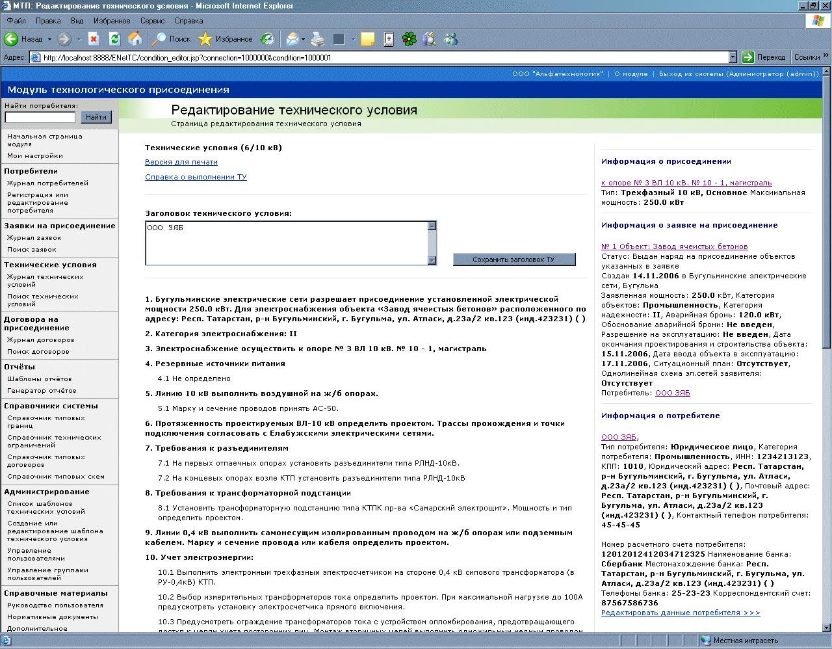Open Favorites (Избранное) star button
832x649 pixels.
[x=226, y=39]
